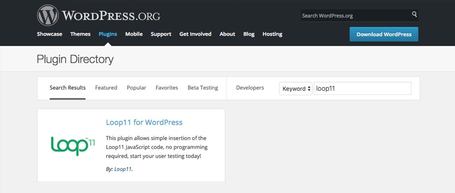455x193 pixels.
Task: Open the Keyword search type dropdown
Action: point(296,89)
